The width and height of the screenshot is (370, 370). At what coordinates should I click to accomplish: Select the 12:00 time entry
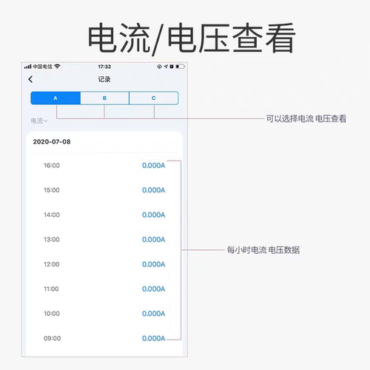[x=52, y=264]
